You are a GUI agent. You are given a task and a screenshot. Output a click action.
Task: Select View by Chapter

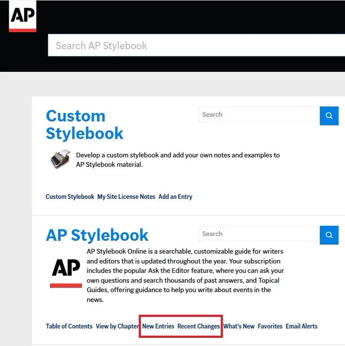pyautogui.click(x=117, y=326)
